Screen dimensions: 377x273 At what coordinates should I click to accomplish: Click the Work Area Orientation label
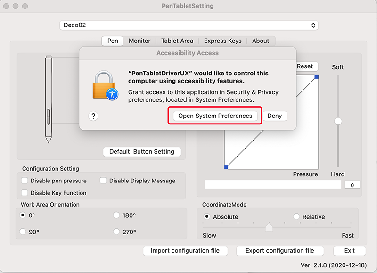click(x=50, y=205)
